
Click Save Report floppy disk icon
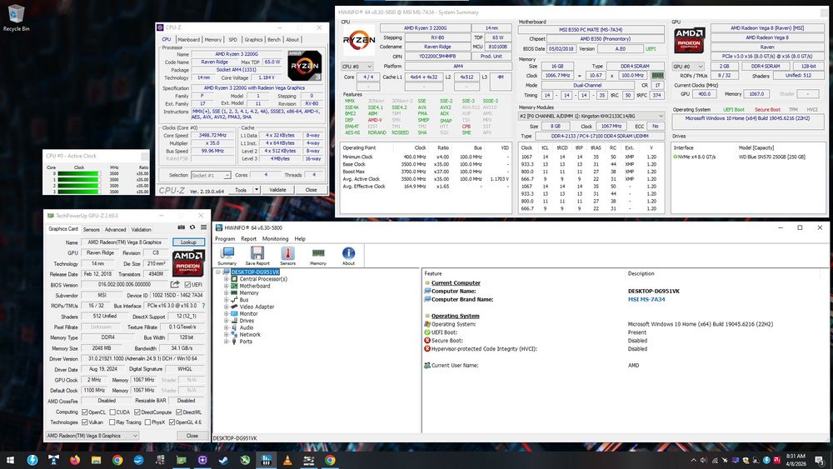257,256
